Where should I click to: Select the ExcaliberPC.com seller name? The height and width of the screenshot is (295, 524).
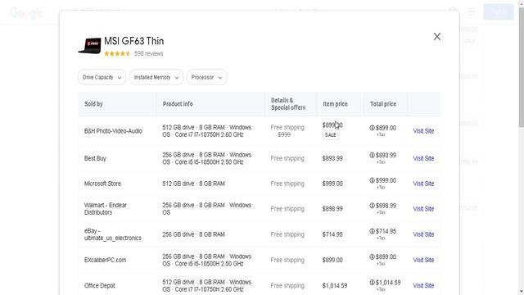coord(106,260)
